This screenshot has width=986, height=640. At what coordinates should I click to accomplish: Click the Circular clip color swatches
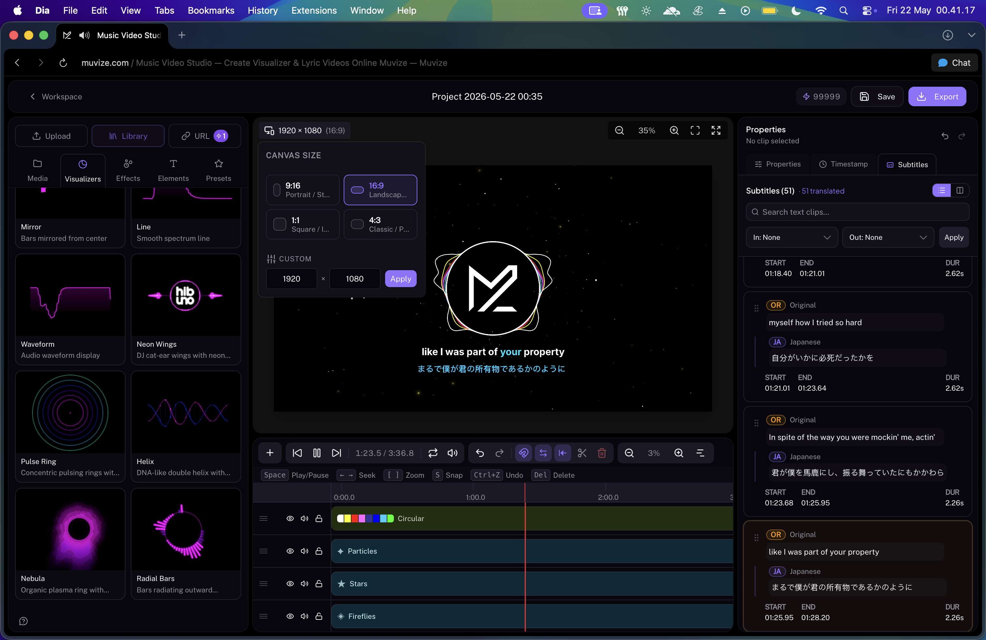365,518
